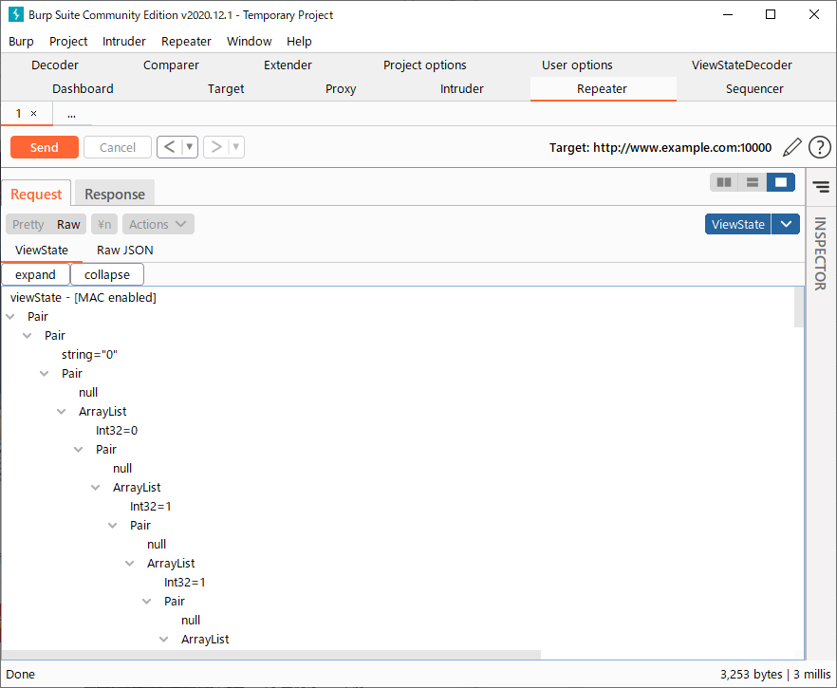Open the Repeater help question icon
This screenshot has width=837, height=688.
(x=819, y=147)
